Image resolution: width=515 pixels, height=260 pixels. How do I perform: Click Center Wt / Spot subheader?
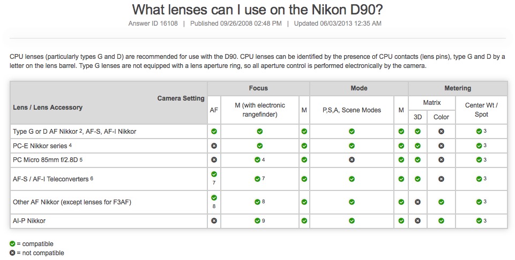click(x=481, y=110)
